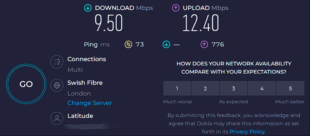Click the teal download latency icon
The height and width of the screenshot is (136, 310).
(166, 45)
